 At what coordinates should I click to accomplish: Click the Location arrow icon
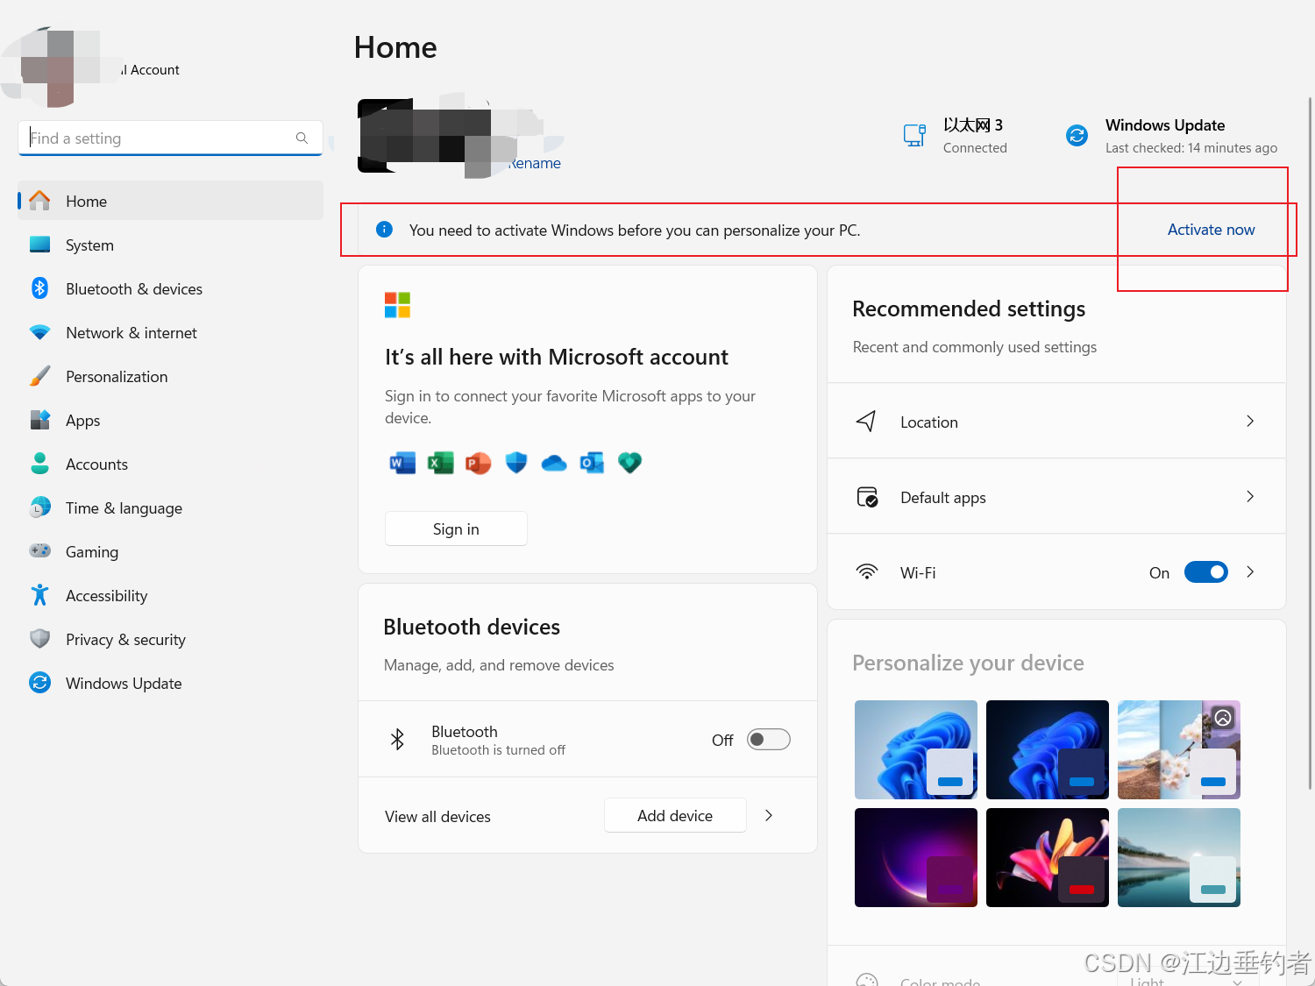[x=866, y=422]
